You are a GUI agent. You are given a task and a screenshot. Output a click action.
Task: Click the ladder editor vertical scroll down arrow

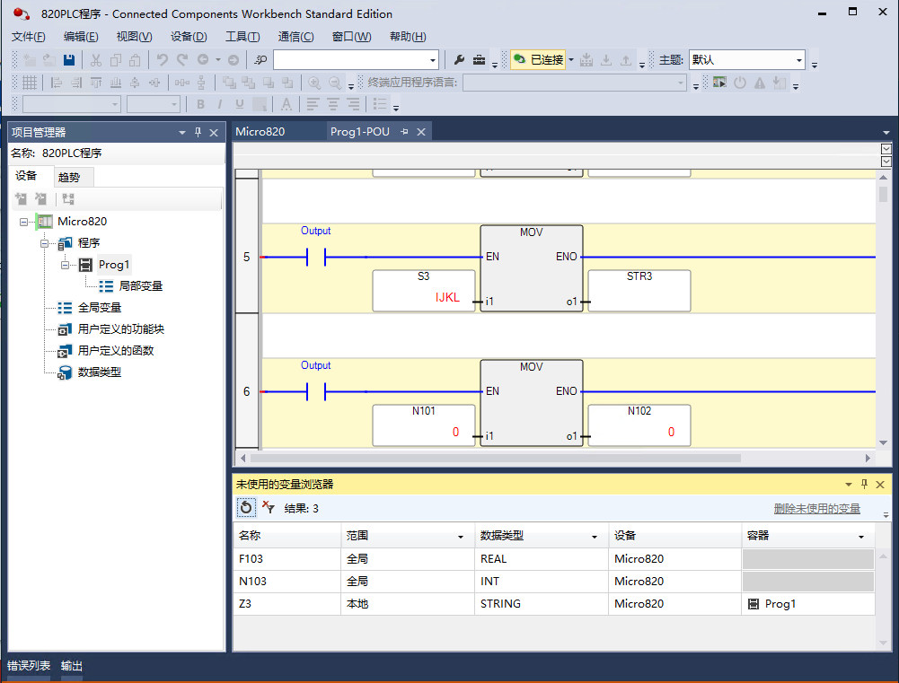pyautogui.click(x=883, y=442)
